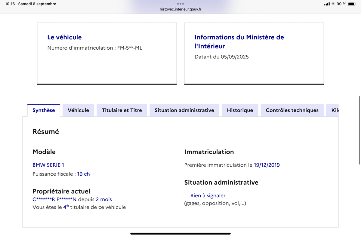This screenshot has width=361, height=237.
Task: Click the (gages, opposition, vol,...) text
Action: (215, 203)
